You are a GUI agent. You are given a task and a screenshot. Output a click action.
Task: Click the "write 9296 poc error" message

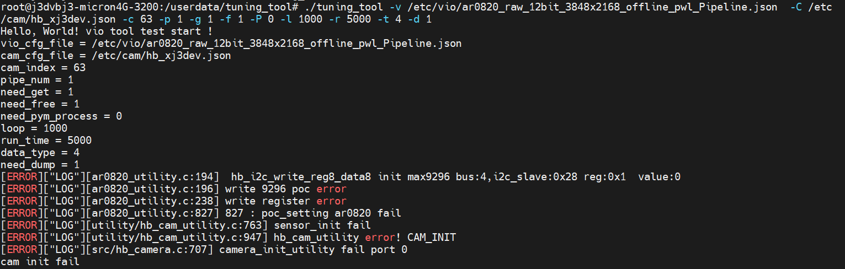[285, 189]
